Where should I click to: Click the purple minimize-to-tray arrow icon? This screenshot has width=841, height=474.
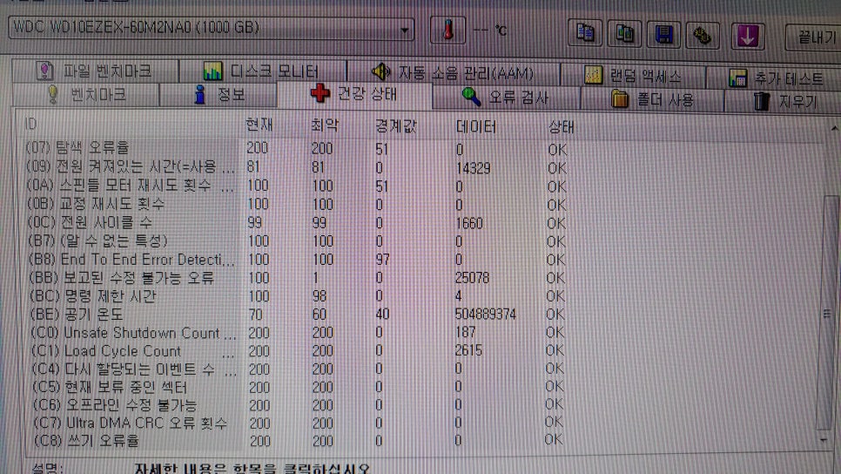pos(747,37)
